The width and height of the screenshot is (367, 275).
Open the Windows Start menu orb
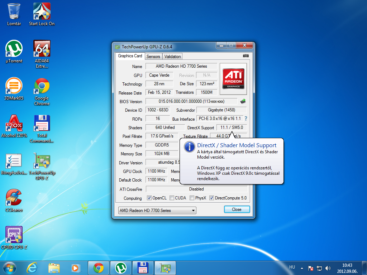click(10, 268)
